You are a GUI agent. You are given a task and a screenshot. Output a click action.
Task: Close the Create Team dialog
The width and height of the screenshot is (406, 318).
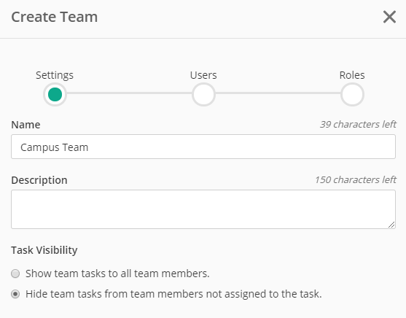(389, 17)
